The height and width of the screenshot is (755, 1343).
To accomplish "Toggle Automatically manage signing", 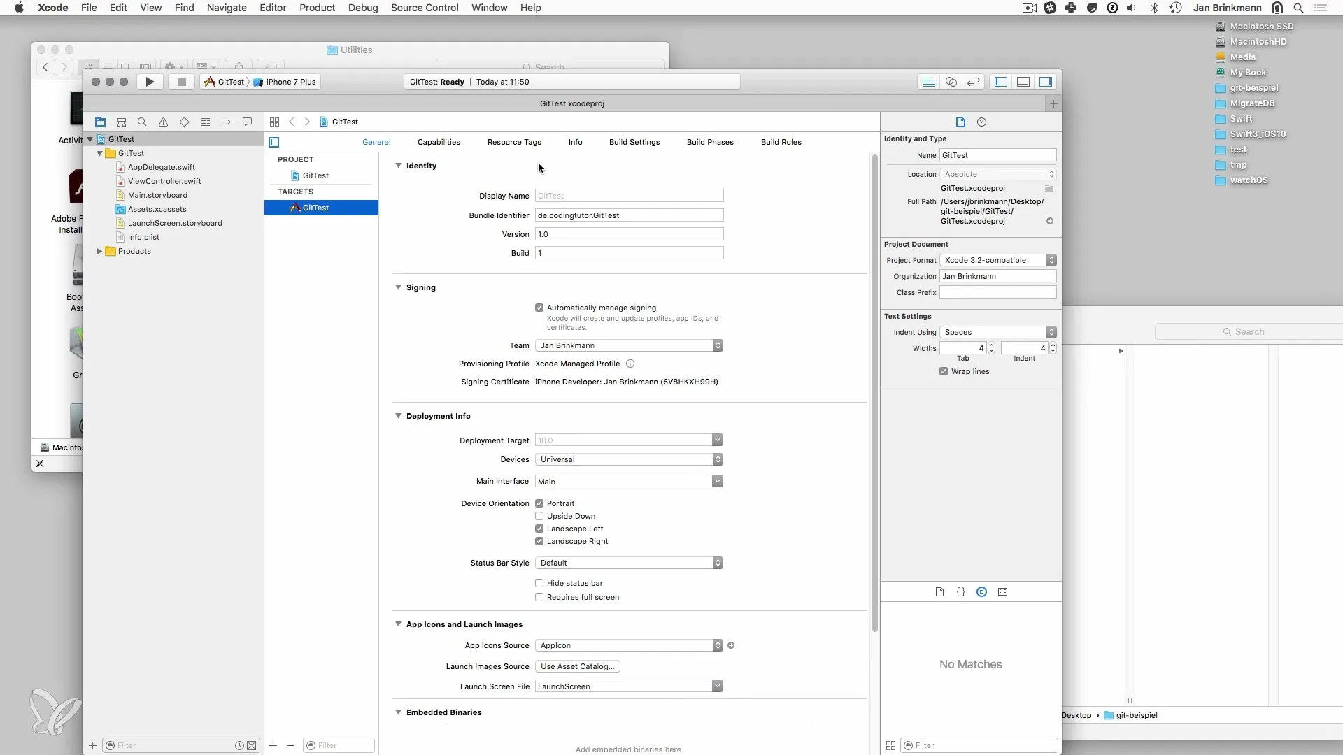I will (539, 308).
